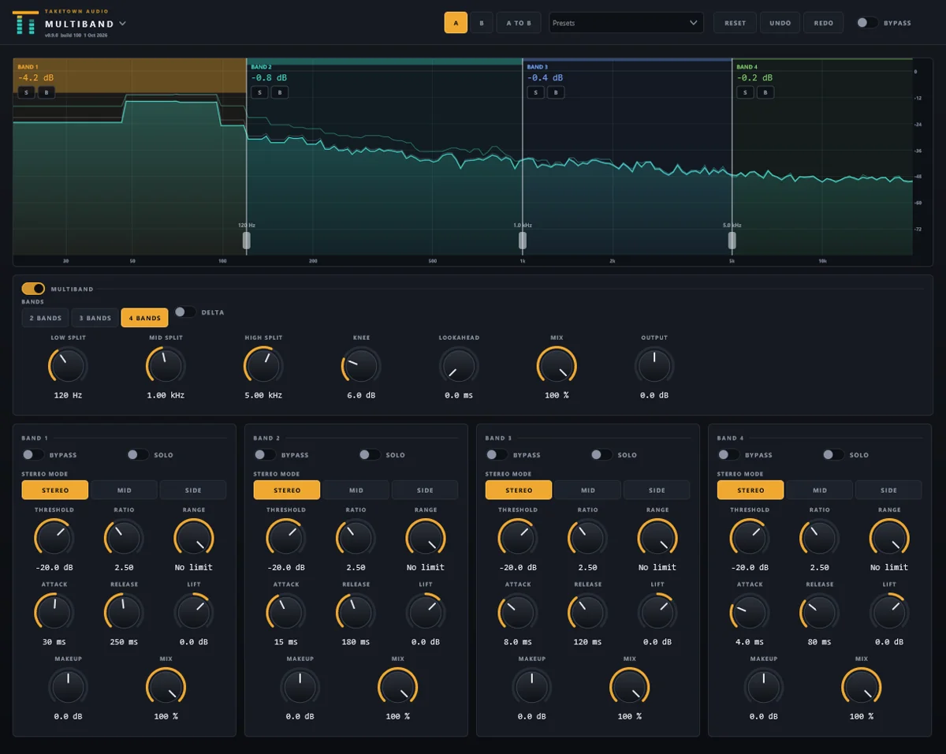Click Band 4 MIX knob
This screenshot has height=754, width=946.
click(861, 687)
